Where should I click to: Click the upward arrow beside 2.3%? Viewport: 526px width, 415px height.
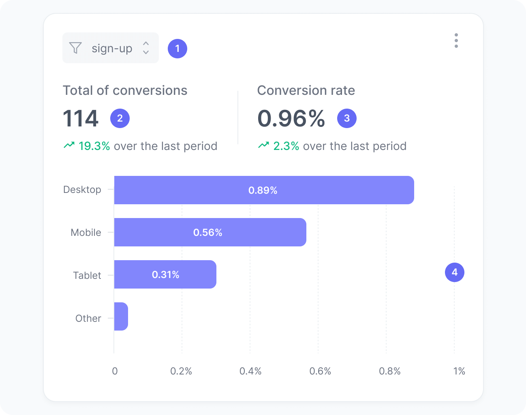point(264,145)
